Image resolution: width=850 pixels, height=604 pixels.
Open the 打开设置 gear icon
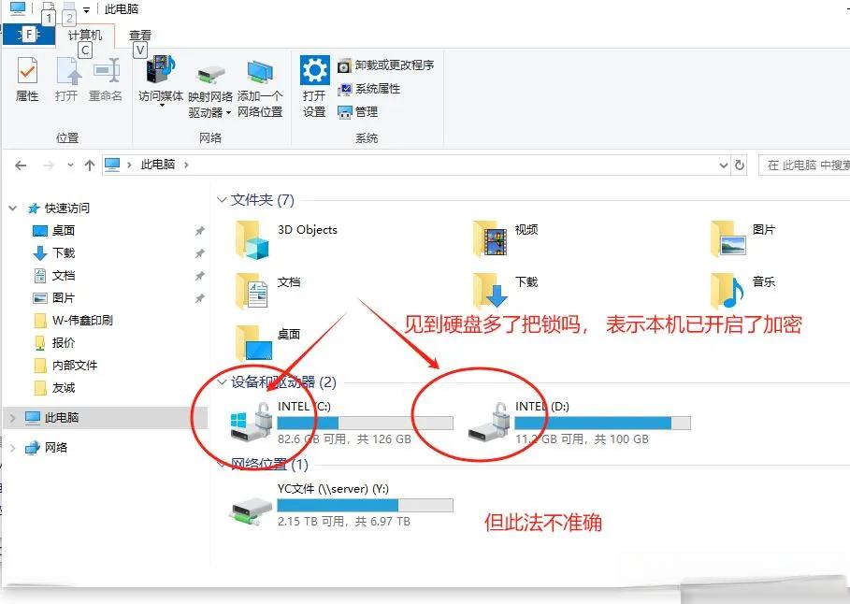pos(314,70)
